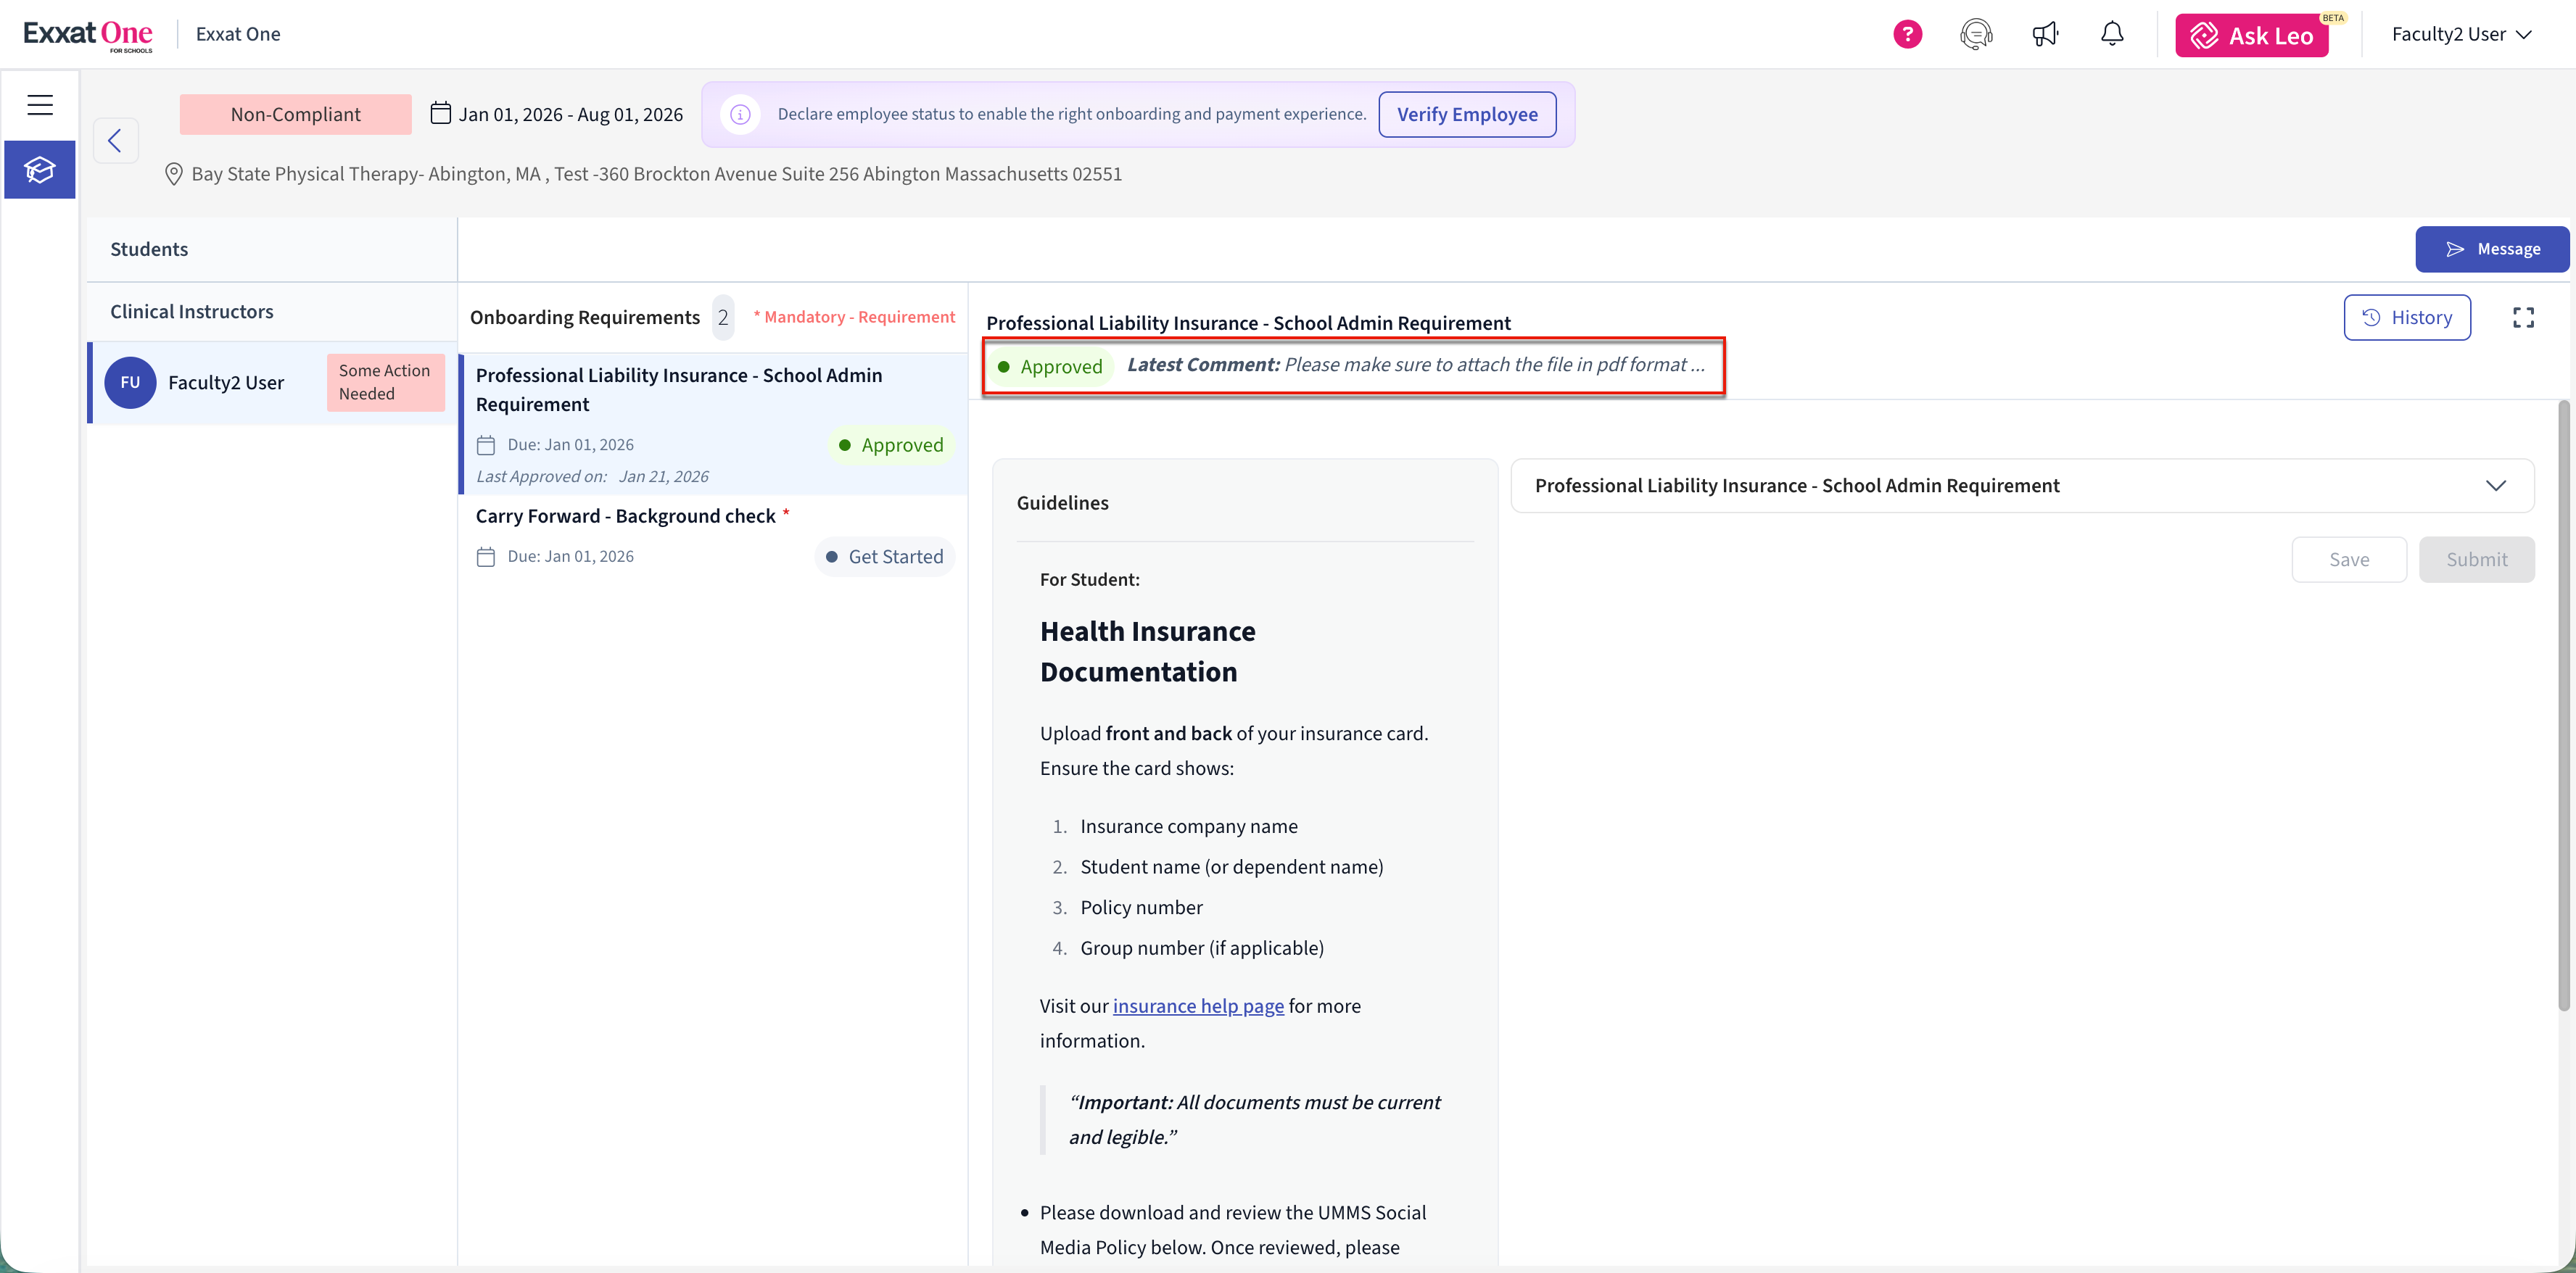Click the info icon in employee banner

pos(740,114)
